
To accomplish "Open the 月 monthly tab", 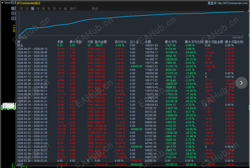I will coord(38,9).
